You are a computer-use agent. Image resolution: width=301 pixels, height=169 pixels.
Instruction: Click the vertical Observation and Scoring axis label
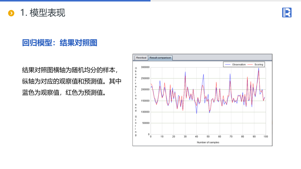click(136, 101)
